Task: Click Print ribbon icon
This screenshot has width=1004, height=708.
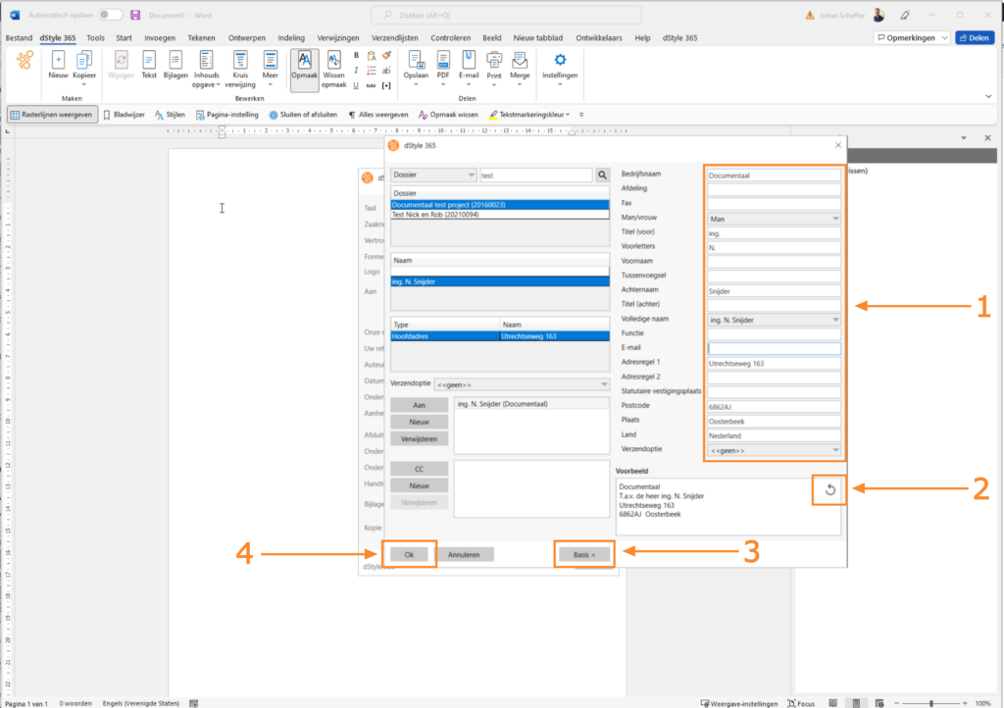Action: coord(494,68)
